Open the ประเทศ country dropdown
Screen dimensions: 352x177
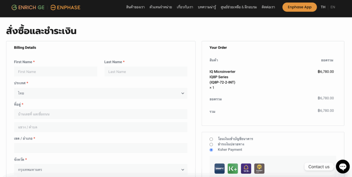click(x=100, y=93)
